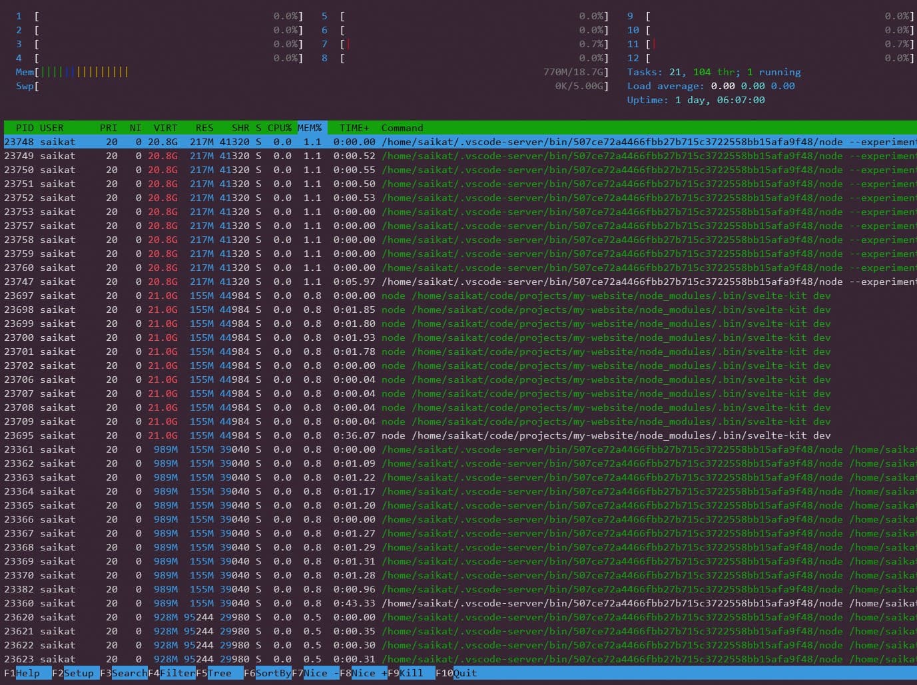Sort processes by the MEM% column
The image size is (917, 685).
coord(310,127)
